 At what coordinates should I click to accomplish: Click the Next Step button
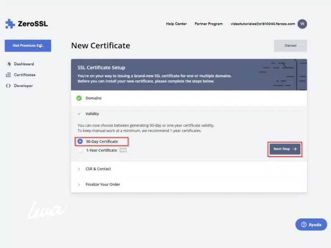click(x=284, y=149)
